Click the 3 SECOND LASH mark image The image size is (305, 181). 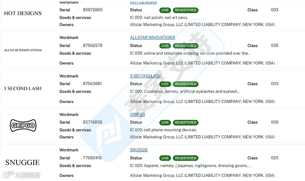tap(22, 89)
